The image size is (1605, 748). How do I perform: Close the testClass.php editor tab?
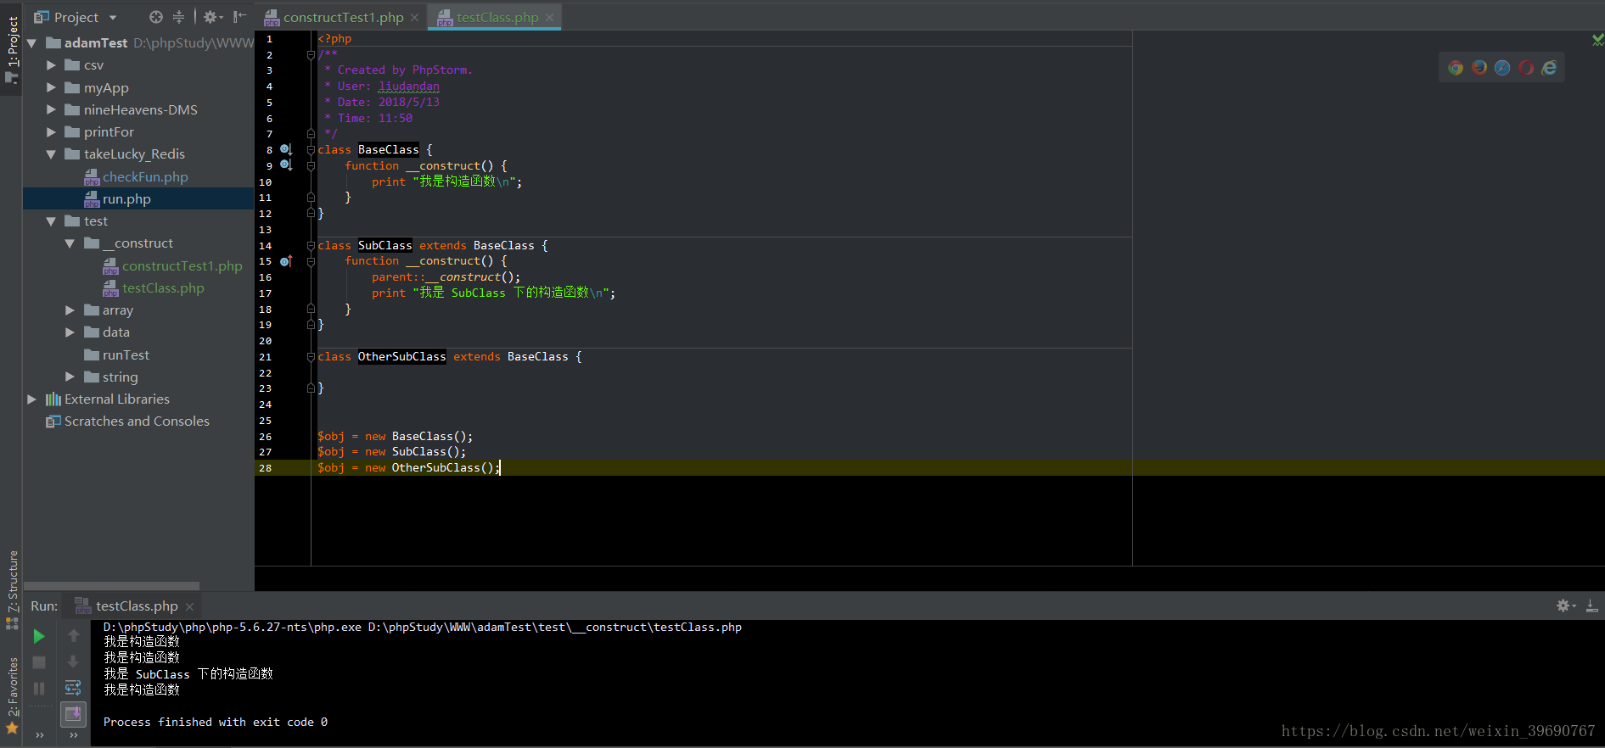(549, 17)
